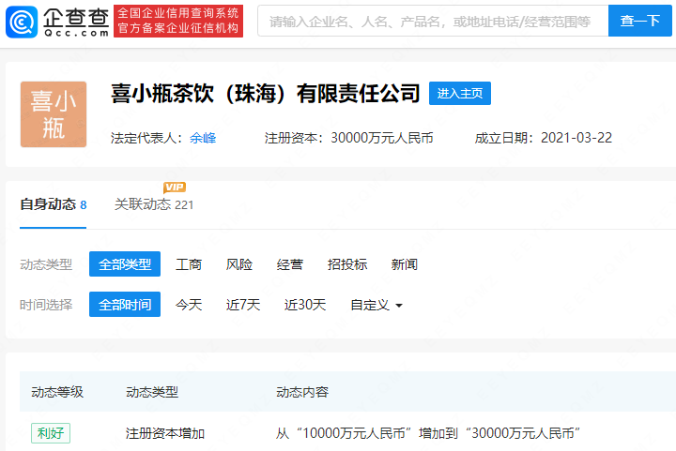Switch to 关联动态 221 tab
Image resolution: width=676 pixels, height=451 pixels.
pos(154,204)
